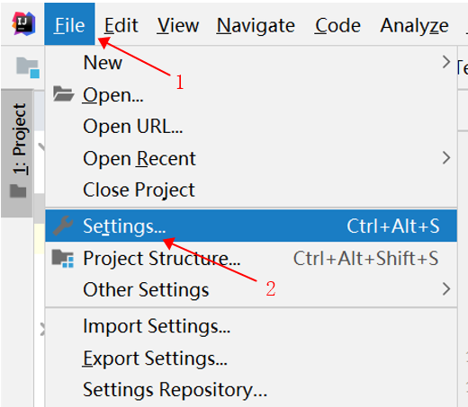Click the folder icon on Project tool tab

[18, 190]
